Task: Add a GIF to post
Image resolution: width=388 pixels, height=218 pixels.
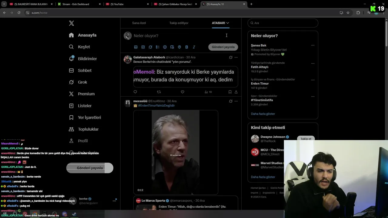Action: [x=143, y=47]
